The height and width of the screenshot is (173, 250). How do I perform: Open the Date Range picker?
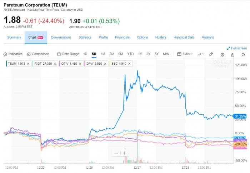pos(68,54)
